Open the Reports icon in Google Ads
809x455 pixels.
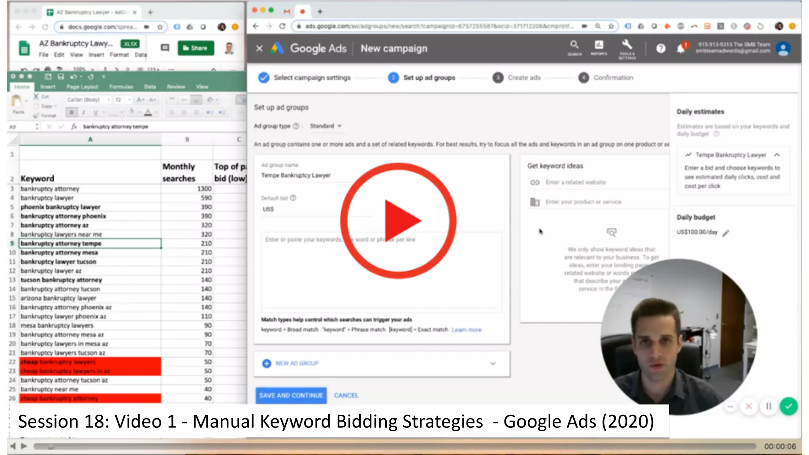tap(599, 47)
